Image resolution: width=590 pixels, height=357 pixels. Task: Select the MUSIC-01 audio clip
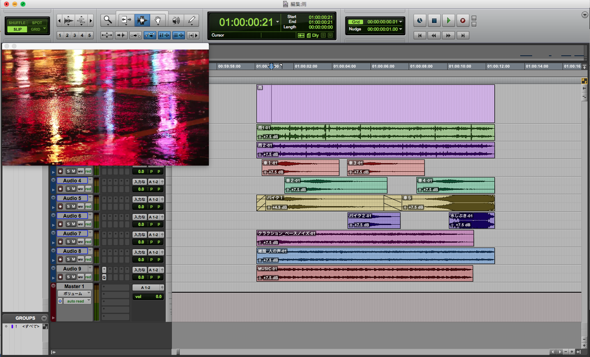click(x=365, y=273)
